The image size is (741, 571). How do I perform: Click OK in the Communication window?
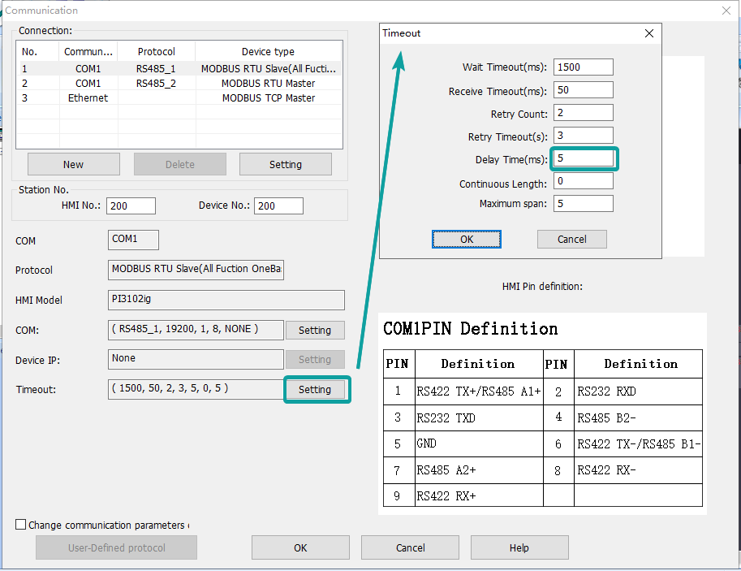coord(300,547)
